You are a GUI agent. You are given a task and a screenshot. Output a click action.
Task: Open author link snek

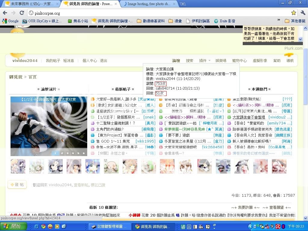tap(149, 117)
